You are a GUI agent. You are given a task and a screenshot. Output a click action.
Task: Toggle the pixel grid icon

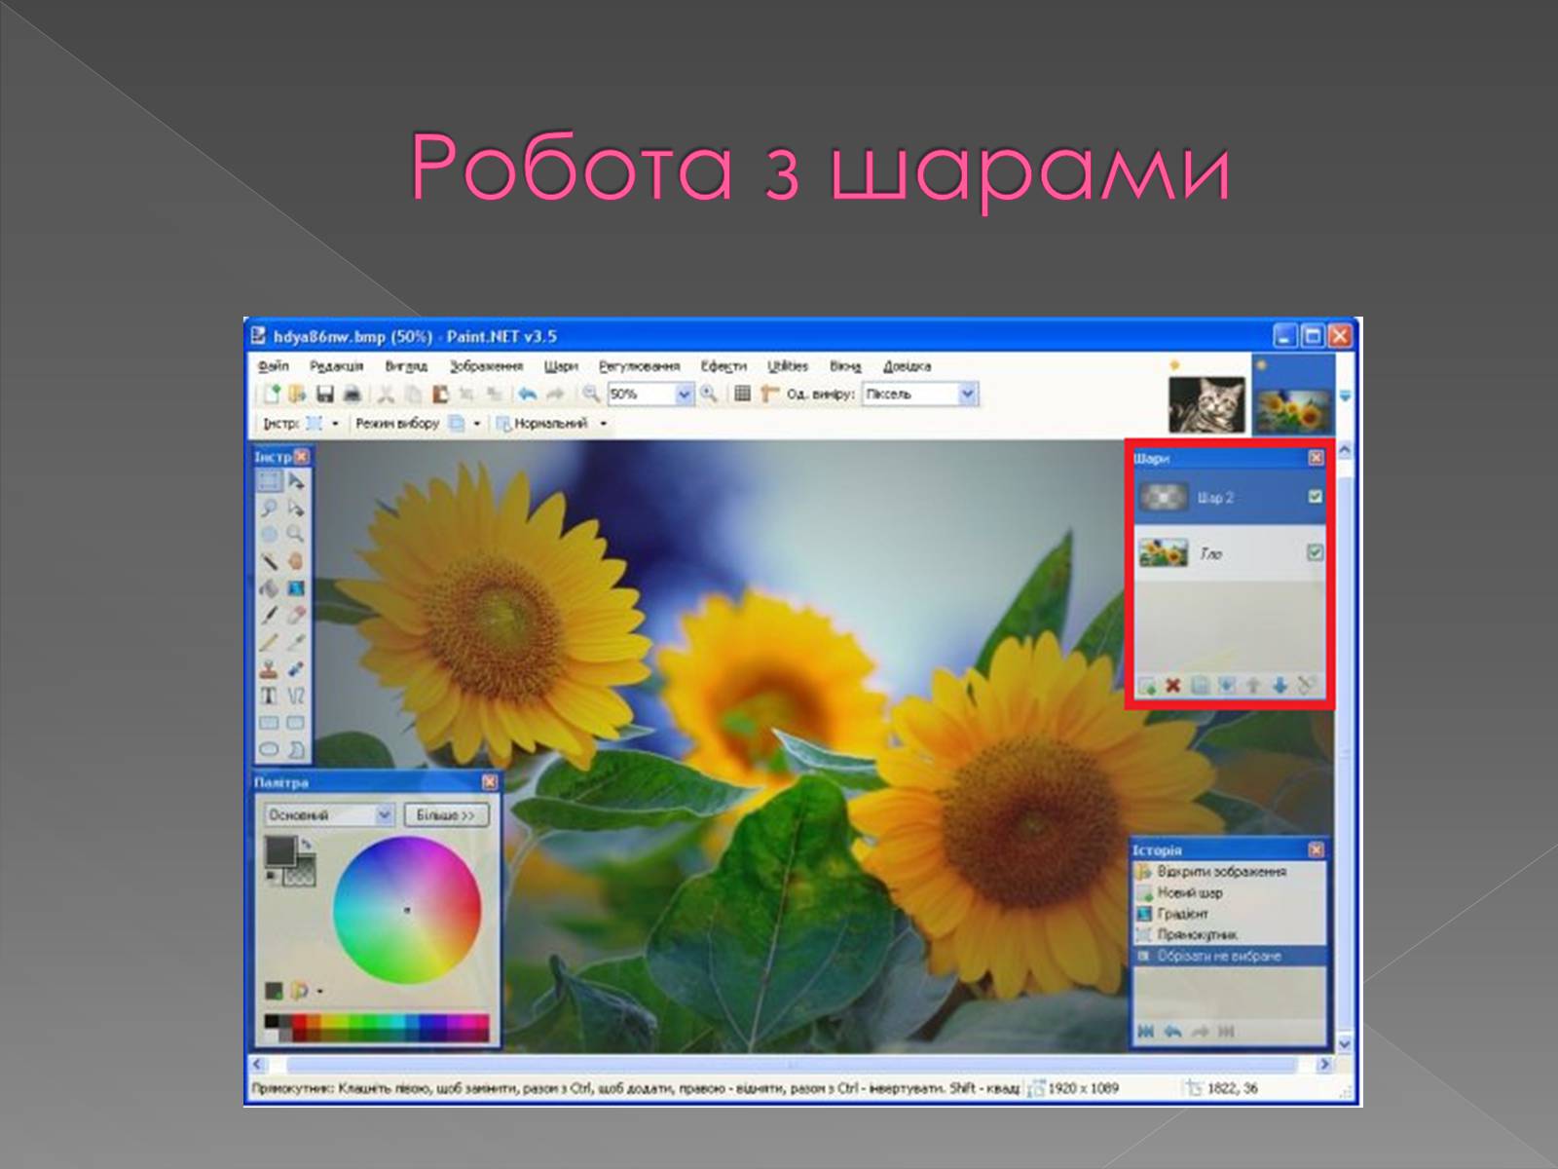click(742, 395)
